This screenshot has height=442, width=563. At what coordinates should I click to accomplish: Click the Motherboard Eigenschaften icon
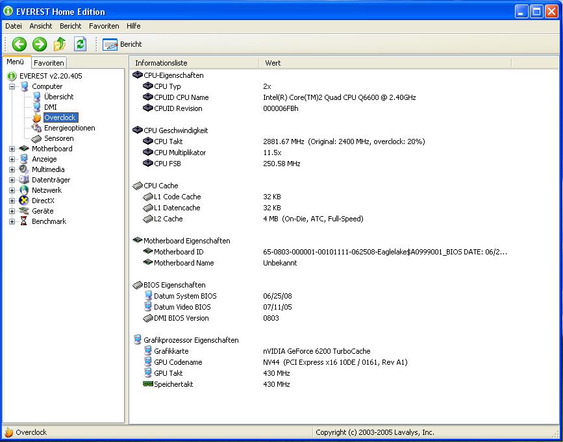(138, 240)
